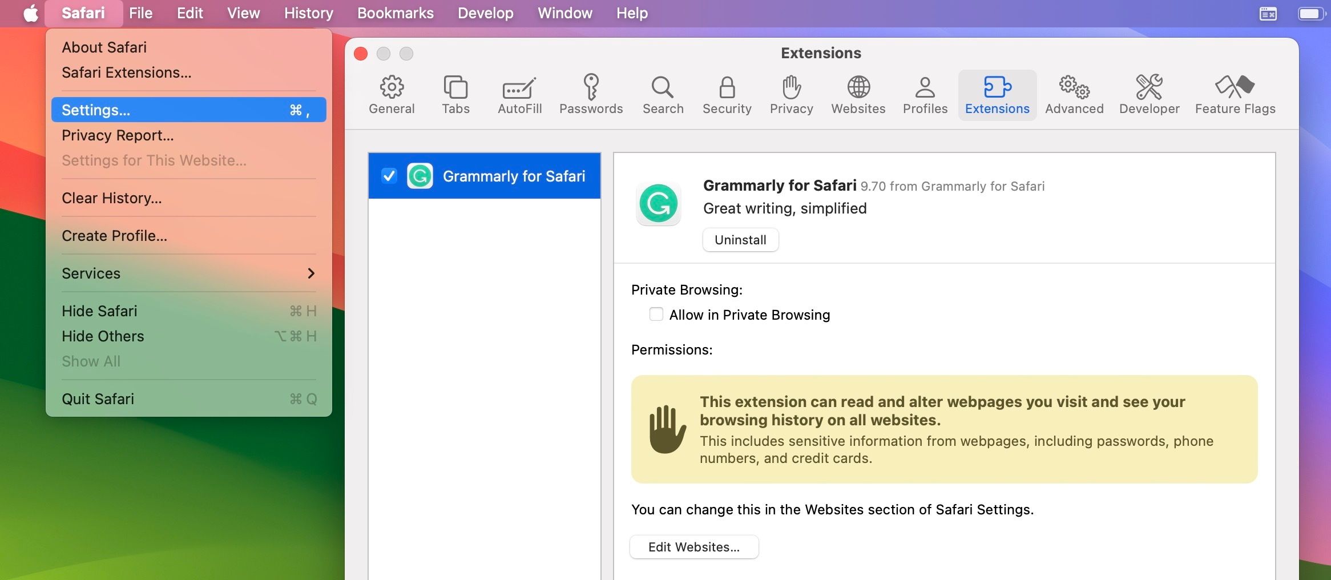Open the General settings pane

pyautogui.click(x=392, y=94)
